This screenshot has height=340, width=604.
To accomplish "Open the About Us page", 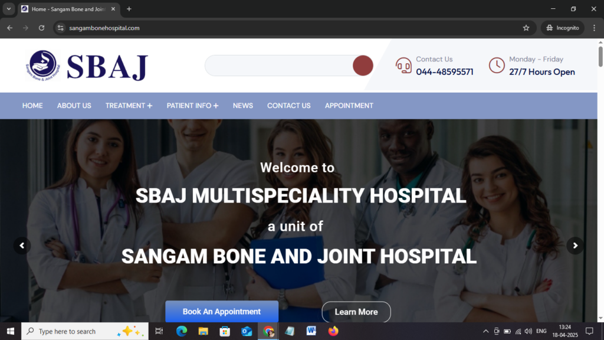I will click(x=74, y=106).
